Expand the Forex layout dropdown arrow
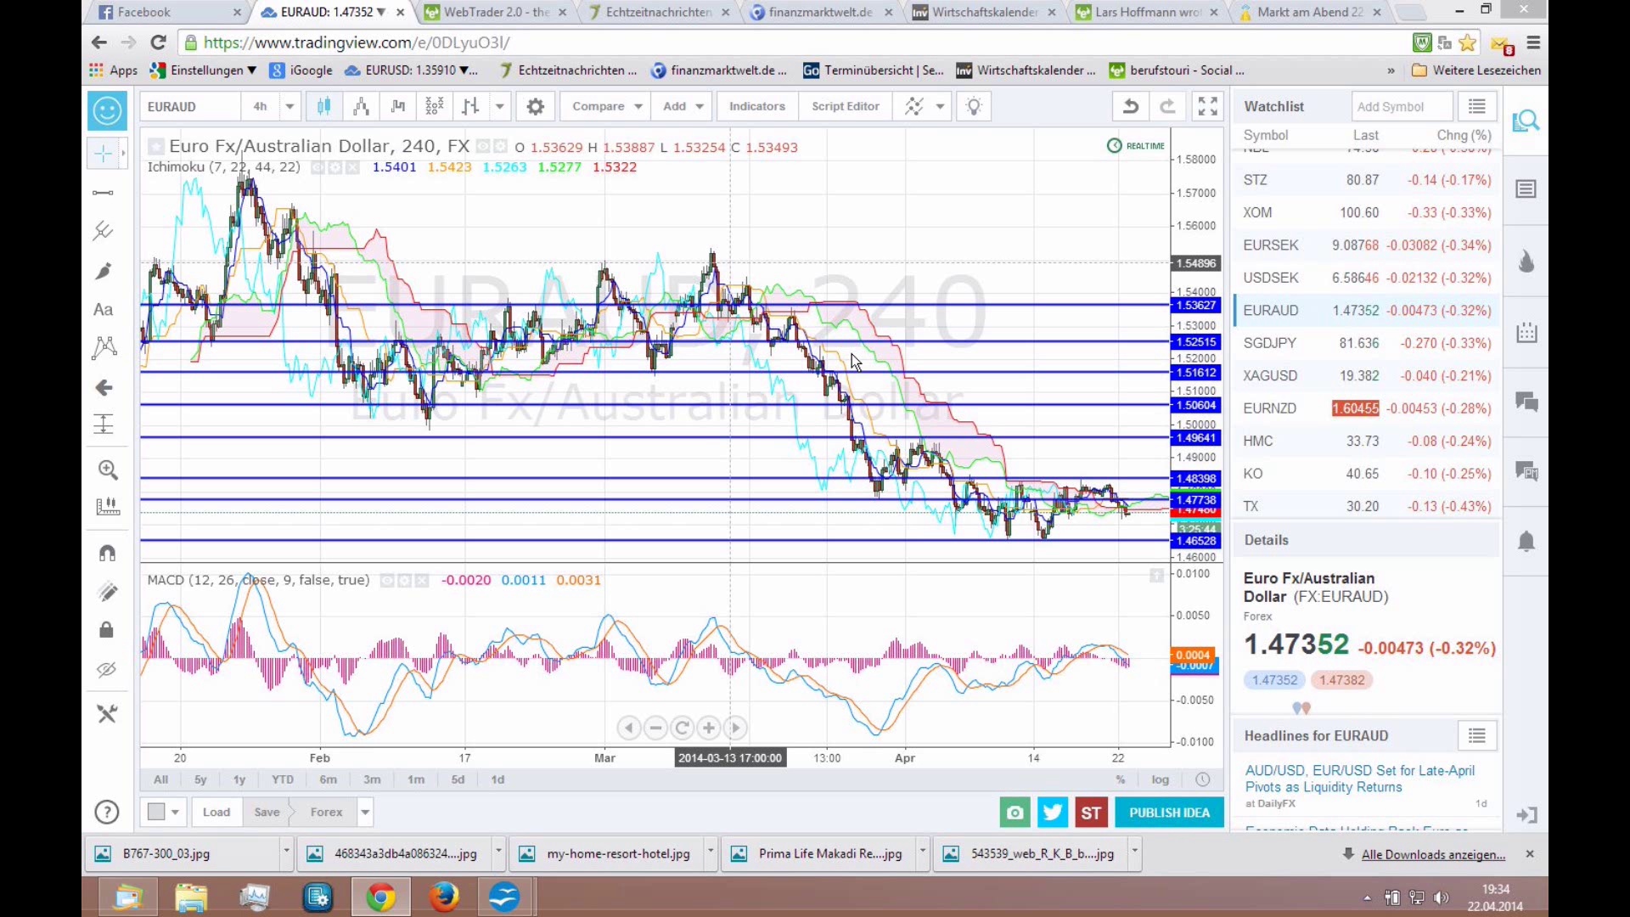 pos(365,813)
